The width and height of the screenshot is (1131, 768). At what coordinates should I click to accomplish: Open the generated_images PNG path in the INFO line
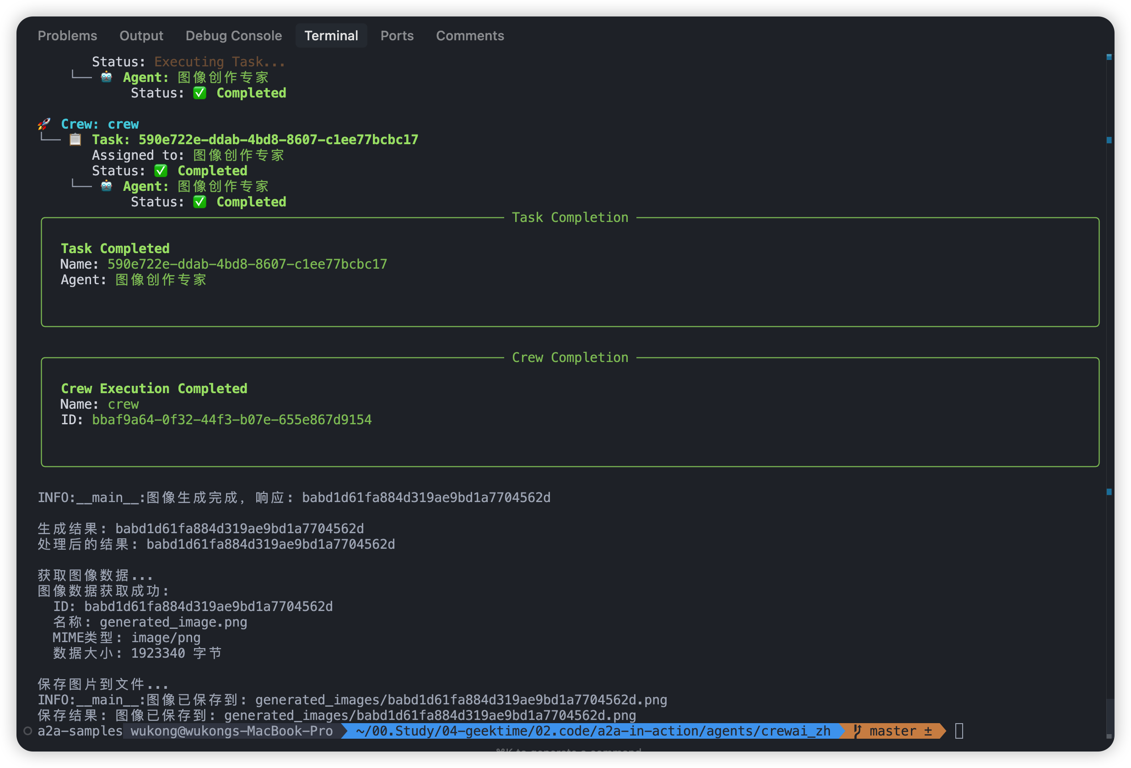460,699
